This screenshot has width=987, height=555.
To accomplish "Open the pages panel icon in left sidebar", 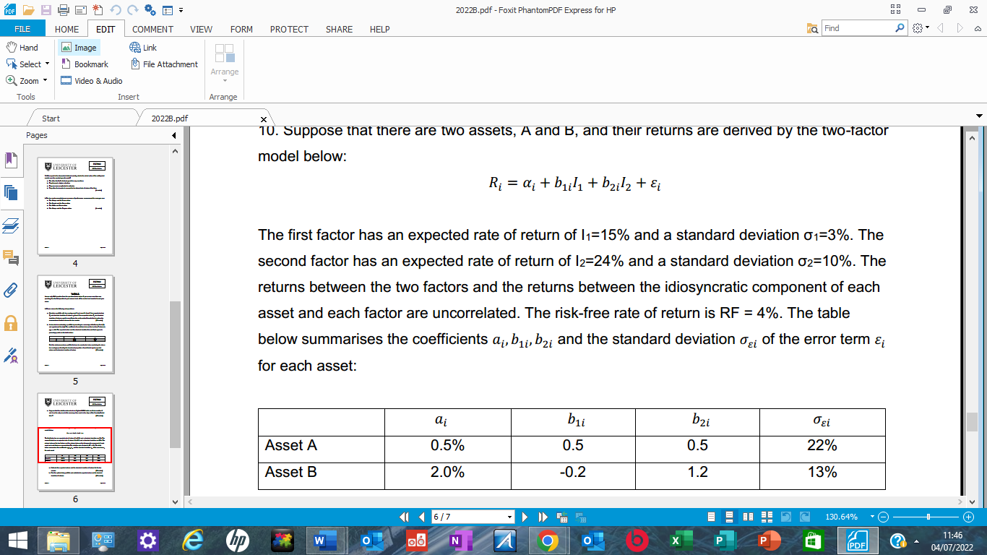I will tap(11, 192).
